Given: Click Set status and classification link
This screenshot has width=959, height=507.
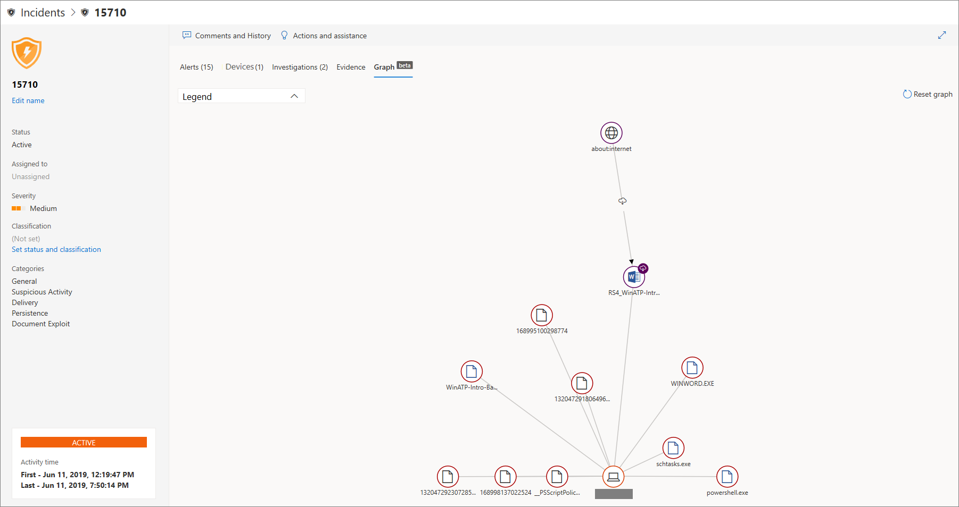Looking at the screenshot, I should tap(56, 249).
